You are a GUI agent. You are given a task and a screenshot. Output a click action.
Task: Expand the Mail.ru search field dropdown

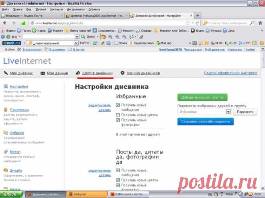click(x=76, y=43)
